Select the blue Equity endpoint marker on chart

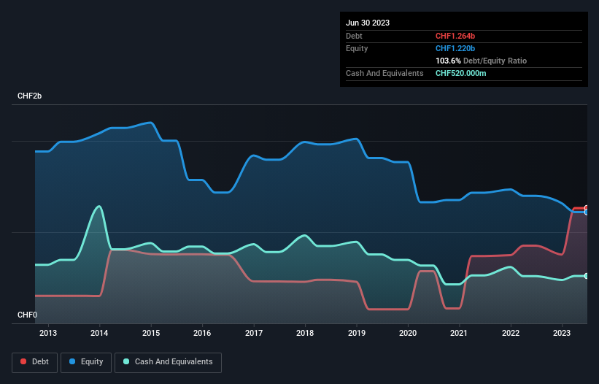[x=587, y=212]
